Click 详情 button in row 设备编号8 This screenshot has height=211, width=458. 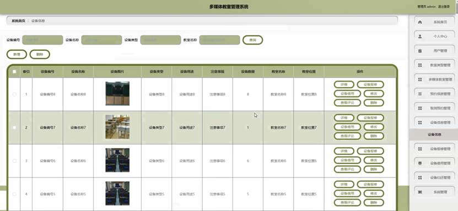344,85
